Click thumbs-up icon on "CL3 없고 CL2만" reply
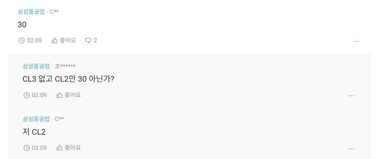 click(x=60, y=95)
